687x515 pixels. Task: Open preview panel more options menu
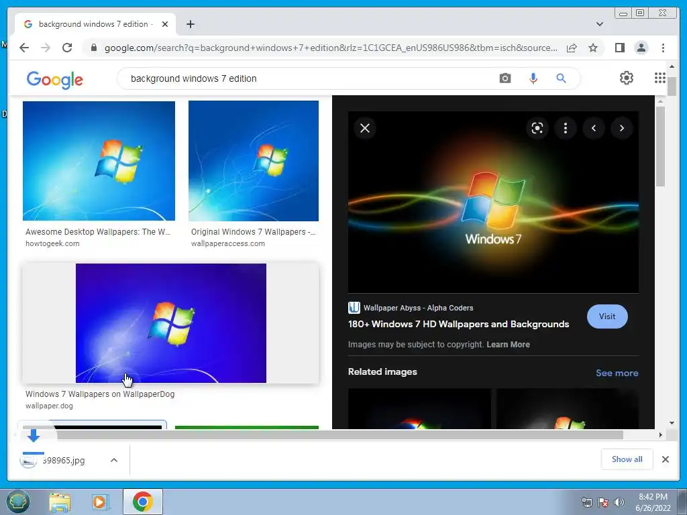566,128
